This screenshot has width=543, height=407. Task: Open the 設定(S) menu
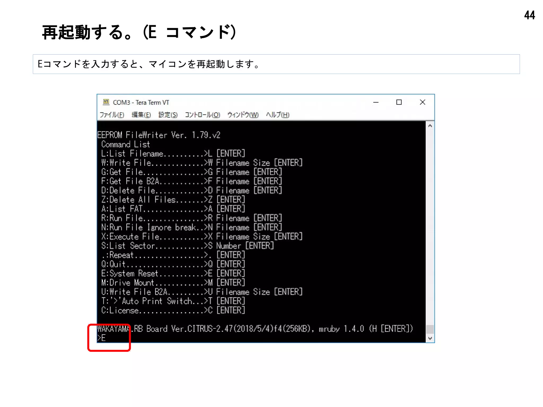coord(168,115)
